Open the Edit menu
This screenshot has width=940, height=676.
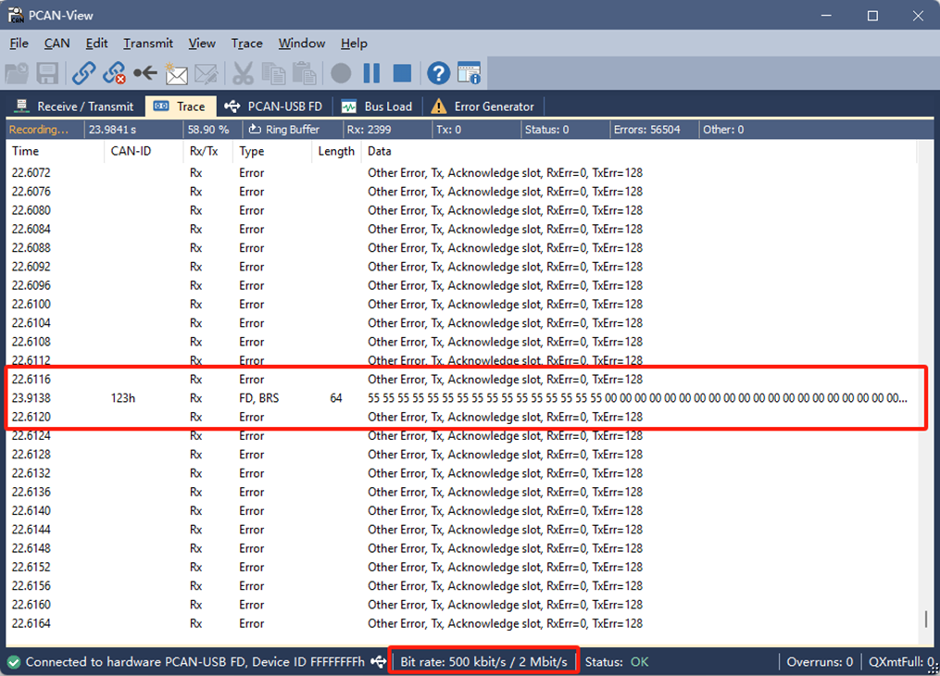coord(96,44)
